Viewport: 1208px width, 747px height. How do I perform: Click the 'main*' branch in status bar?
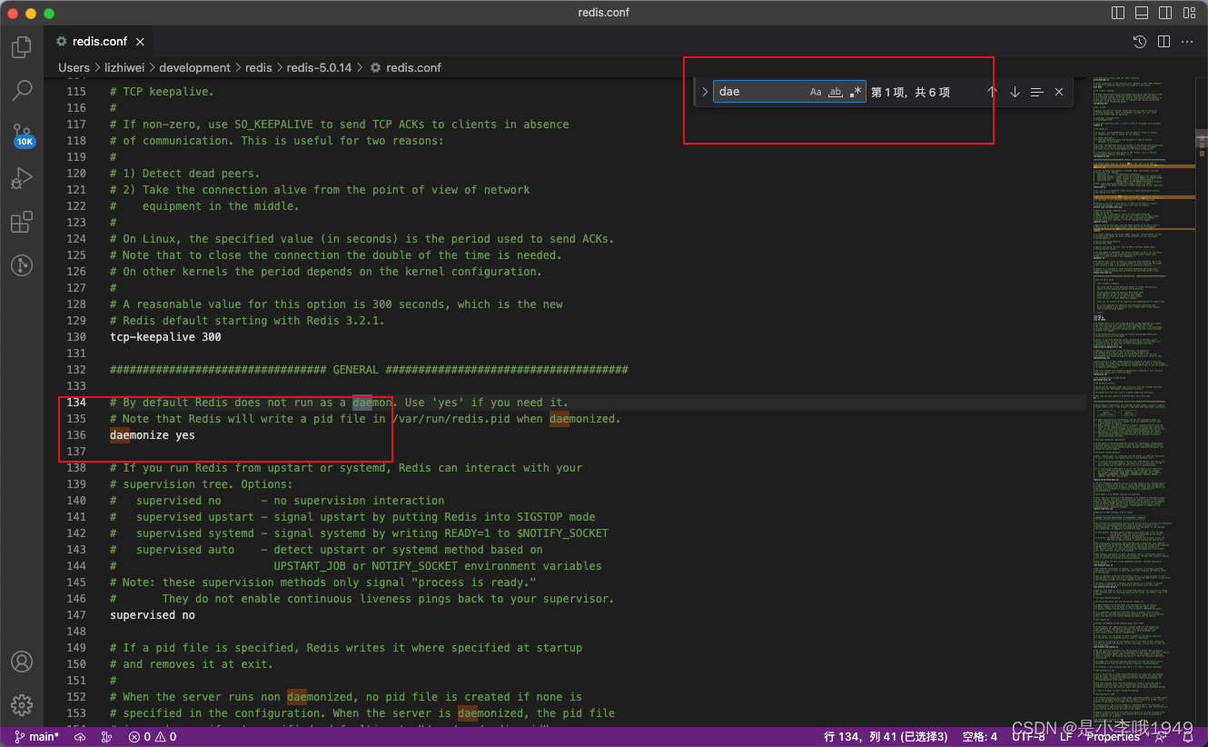[x=36, y=737]
